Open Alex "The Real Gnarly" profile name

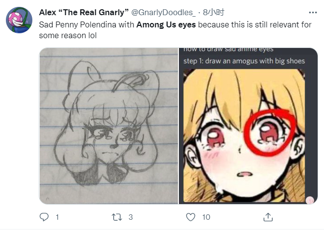tap(83, 12)
